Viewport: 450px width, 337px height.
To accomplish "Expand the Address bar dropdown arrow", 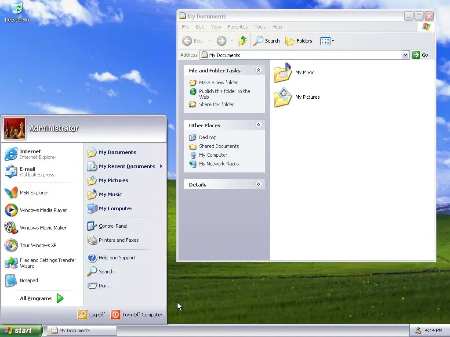I will (x=405, y=55).
